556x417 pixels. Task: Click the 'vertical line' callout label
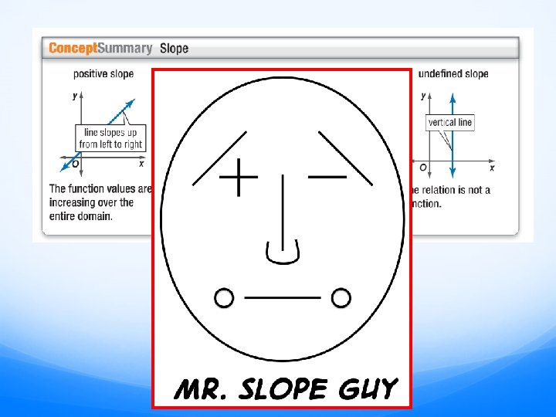coord(450,123)
